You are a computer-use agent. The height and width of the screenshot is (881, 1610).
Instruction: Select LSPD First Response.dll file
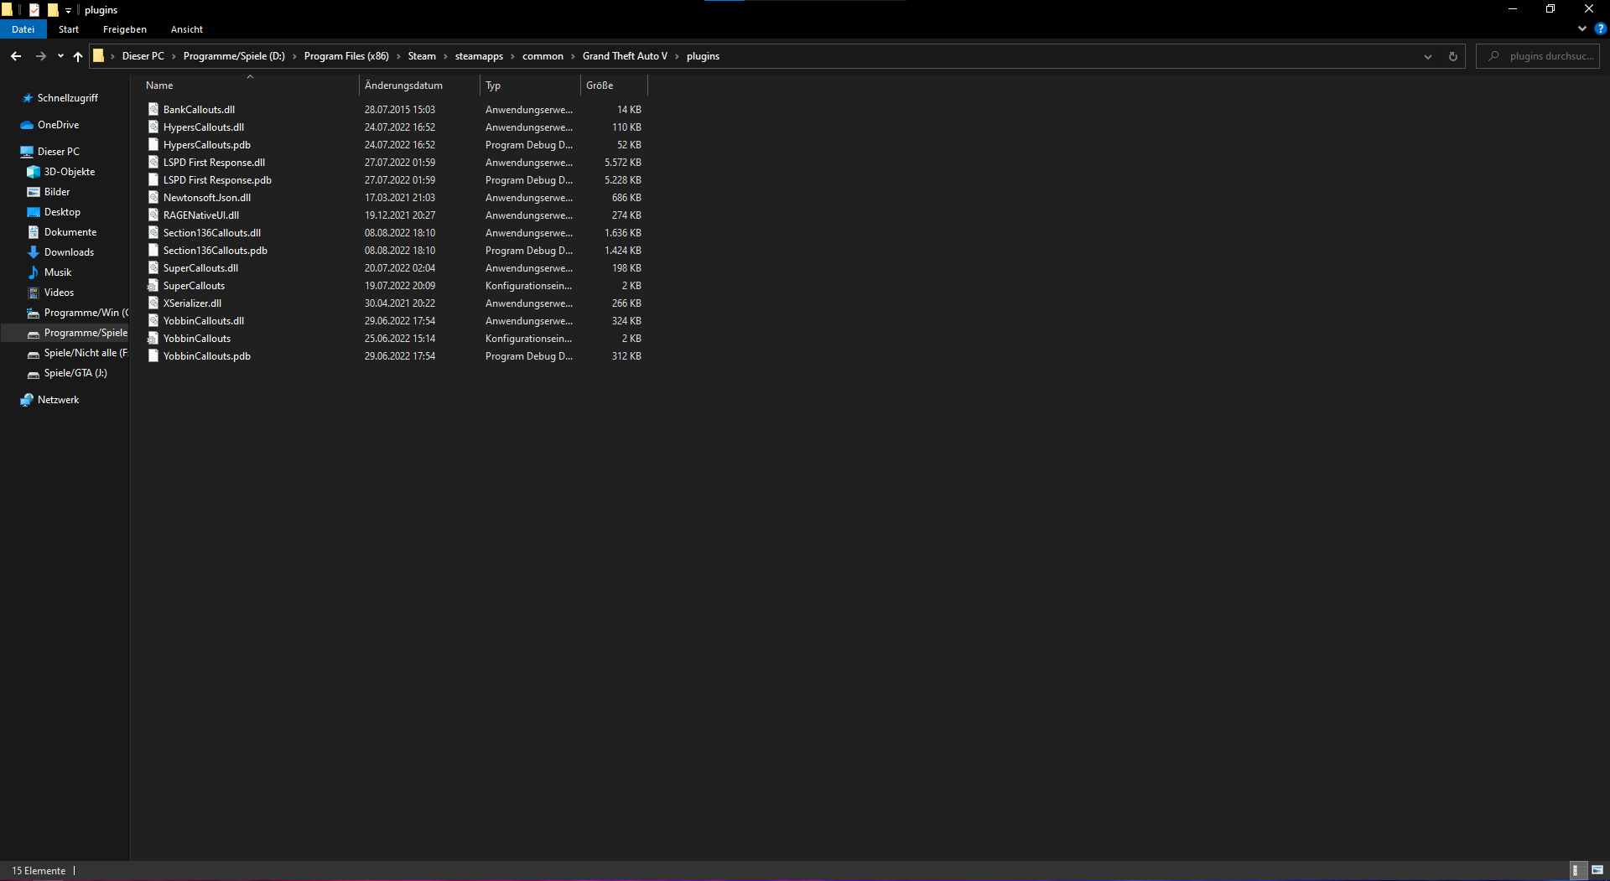click(x=214, y=163)
